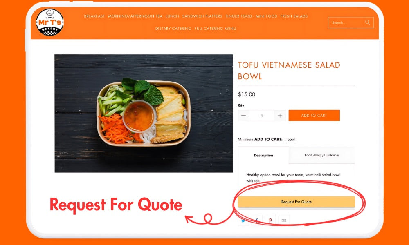Viewport: 409px width, 245px height.
Task: Share product via email envelope icon
Action: pos(284,220)
